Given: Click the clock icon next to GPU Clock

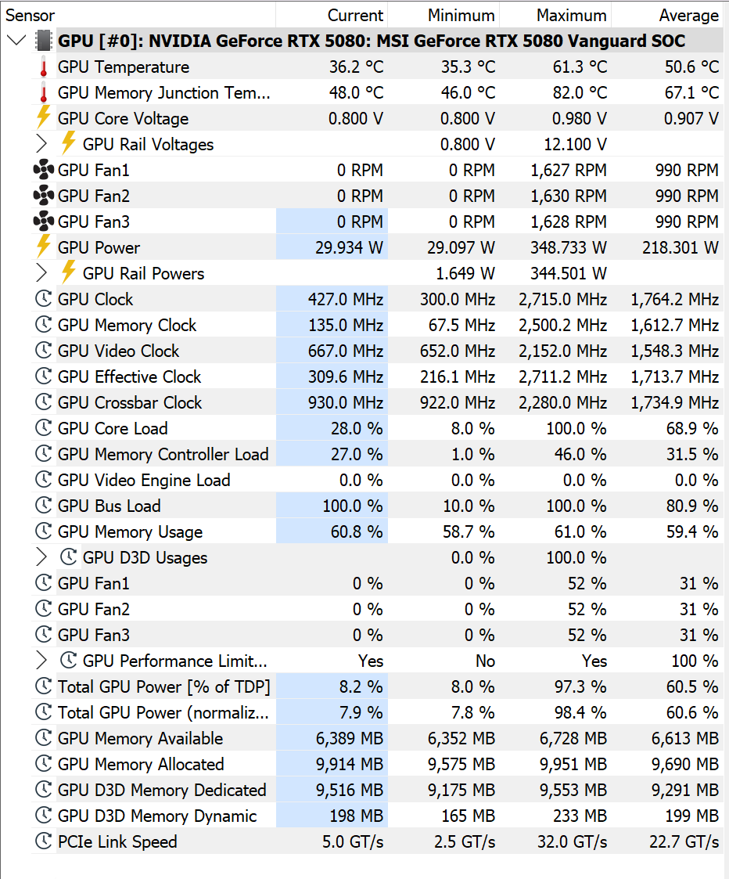Looking at the screenshot, I should pyautogui.click(x=43, y=299).
